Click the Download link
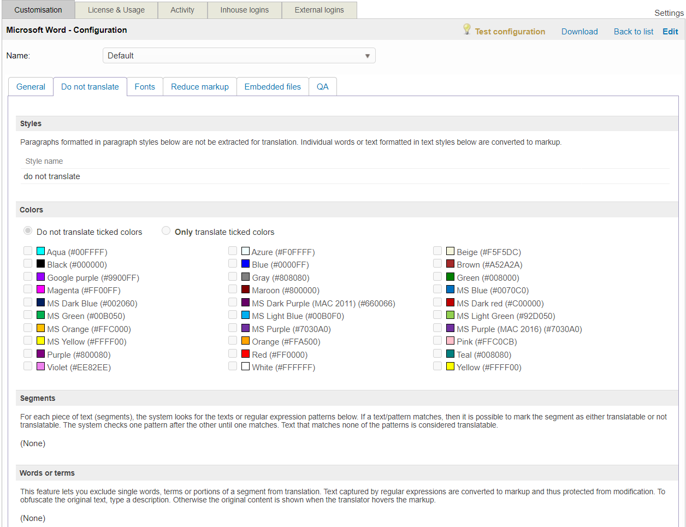The height and width of the screenshot is (527, 686). 579,32
